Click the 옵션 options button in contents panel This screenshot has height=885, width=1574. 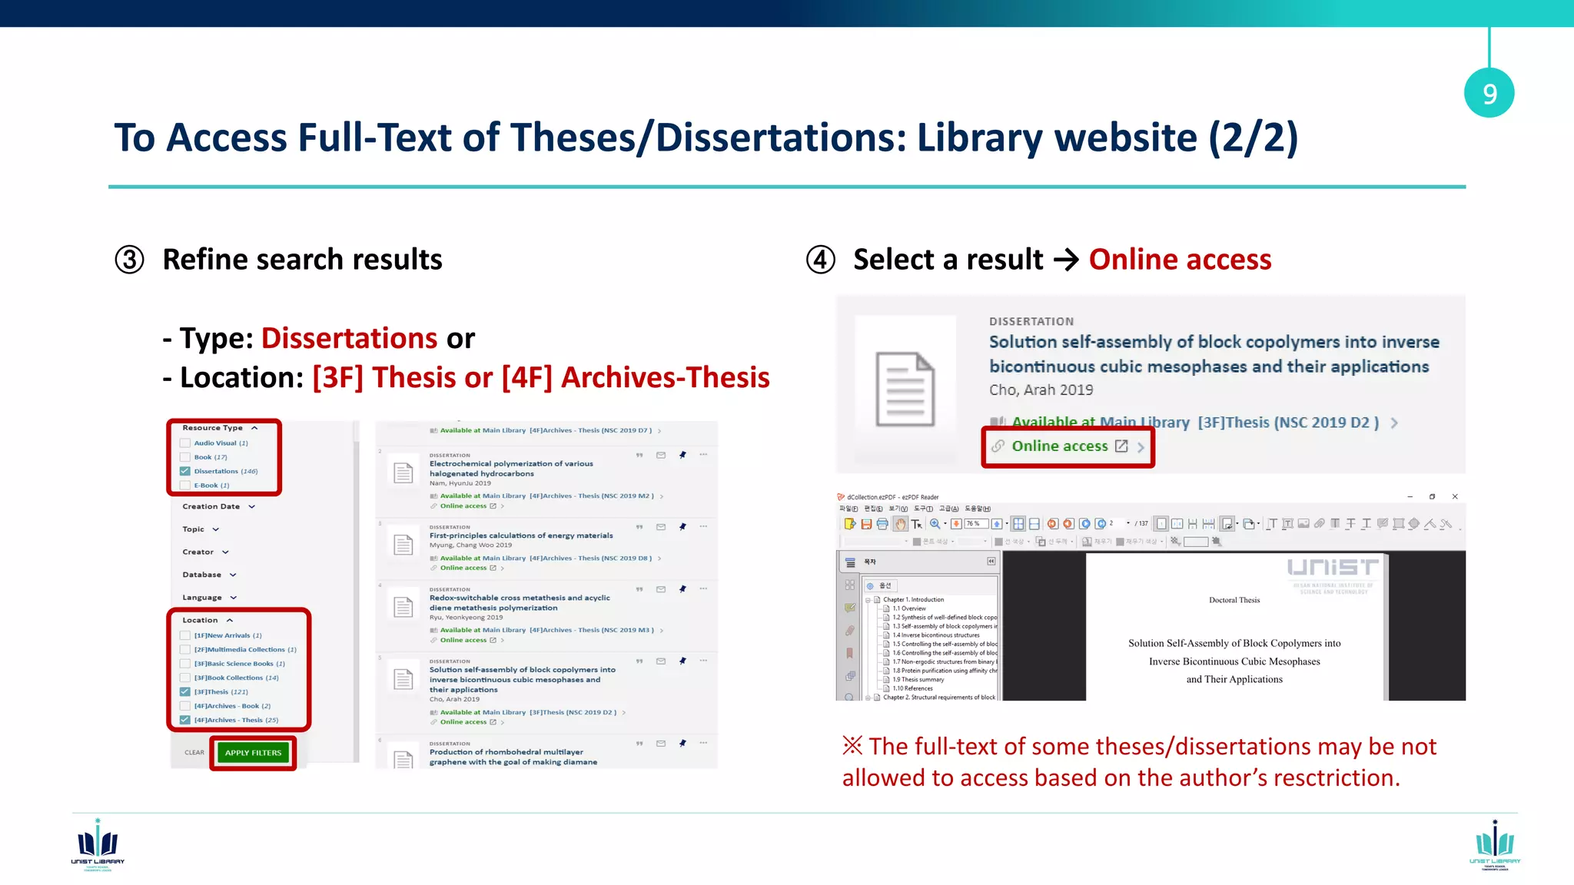(881, 585)
